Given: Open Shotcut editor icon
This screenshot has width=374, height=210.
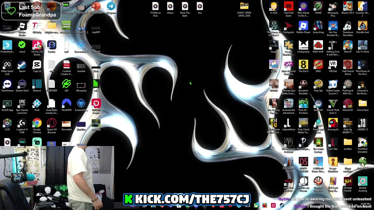Looking at the screenshot, I should pyautogui.click(x=37, y=86).
